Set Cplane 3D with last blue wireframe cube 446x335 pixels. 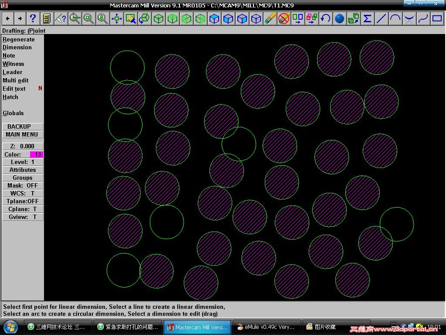(x=256, y=19)
